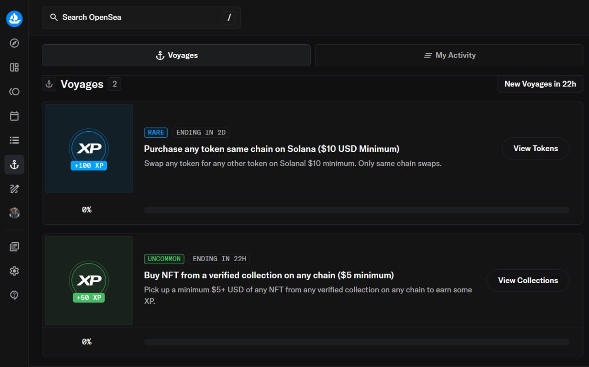The height and width of the screenshot is (367, 589).
Task: Open the help question mark icon
Action: [14, 295]
